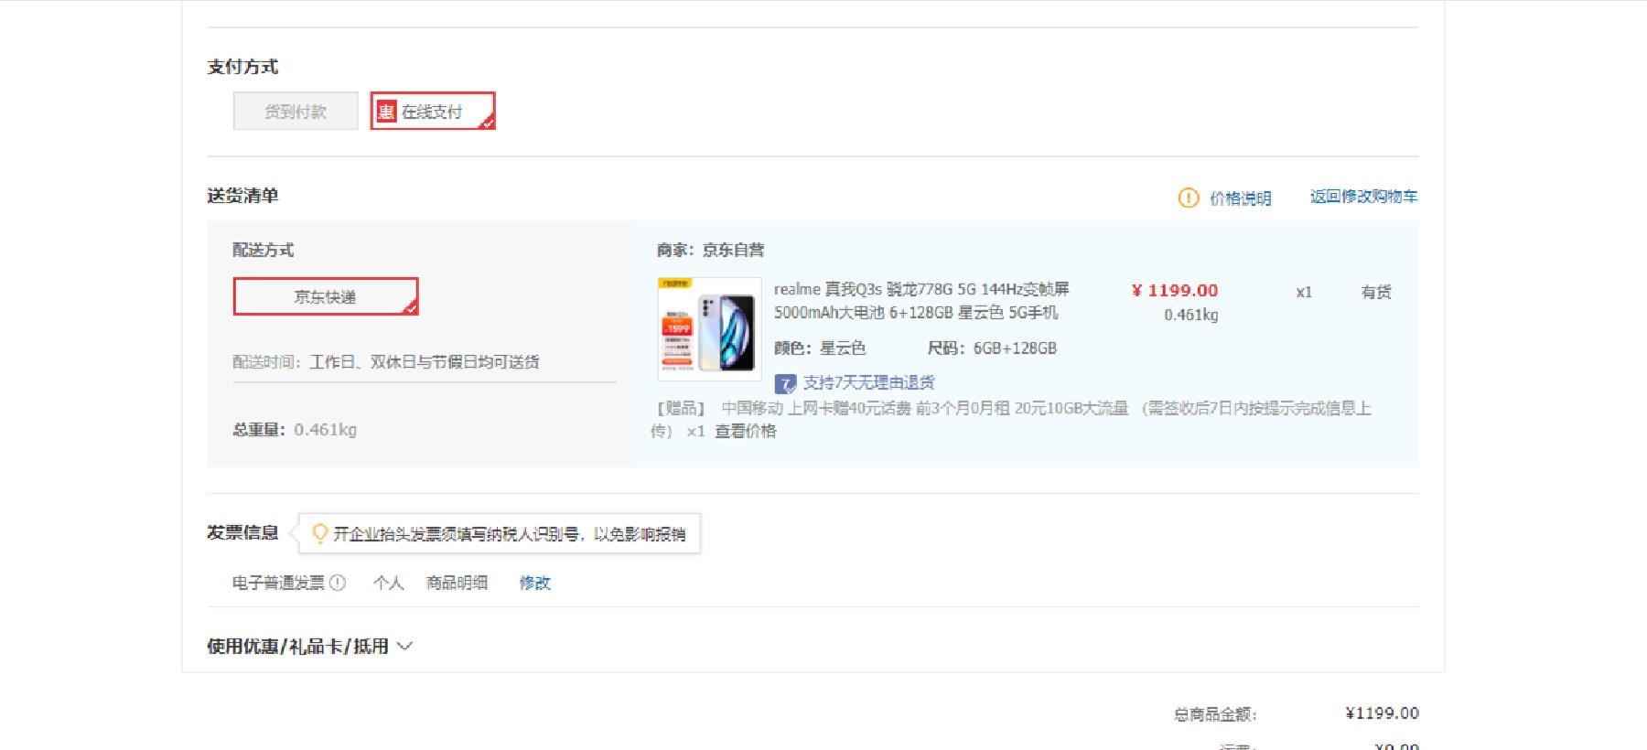Click 商品明细 invoice content text
Image resolution: width=1647 pixels, height=750 pixels.
coord(457,583)
